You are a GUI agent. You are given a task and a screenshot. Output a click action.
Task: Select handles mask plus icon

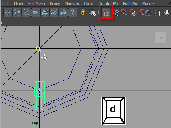(8, 12)
